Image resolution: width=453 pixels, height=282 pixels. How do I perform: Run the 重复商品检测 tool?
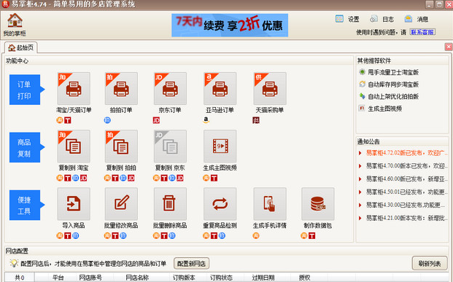click(x=220, y=204)
